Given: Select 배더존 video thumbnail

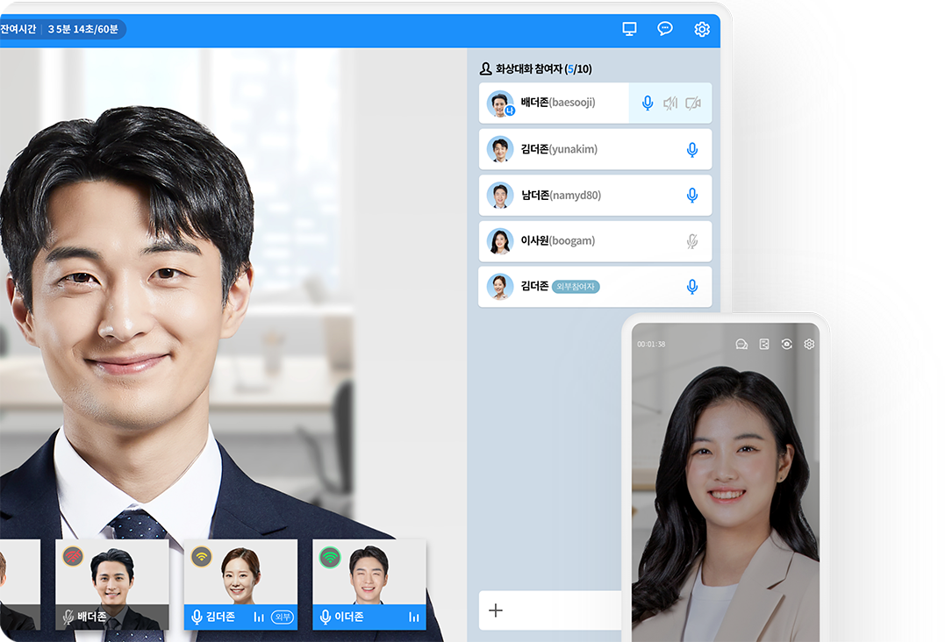Looking at the screenshot, I should (x=112, y=584).
